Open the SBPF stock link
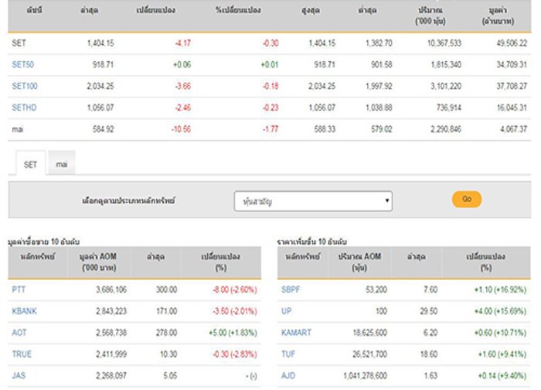 [291, 289]
